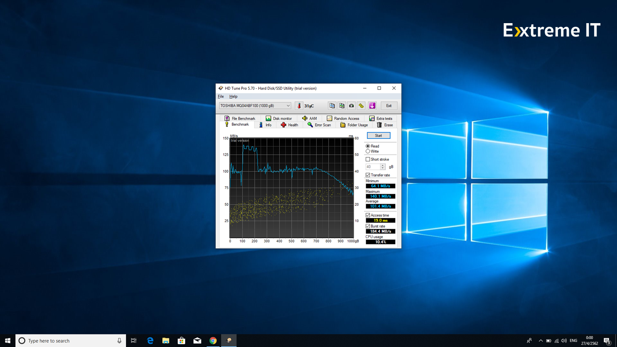The width and height of the screenshot is (617, 347).
Task: Click the 184.4 MB/s burst rate value
Action: point(380,231)
